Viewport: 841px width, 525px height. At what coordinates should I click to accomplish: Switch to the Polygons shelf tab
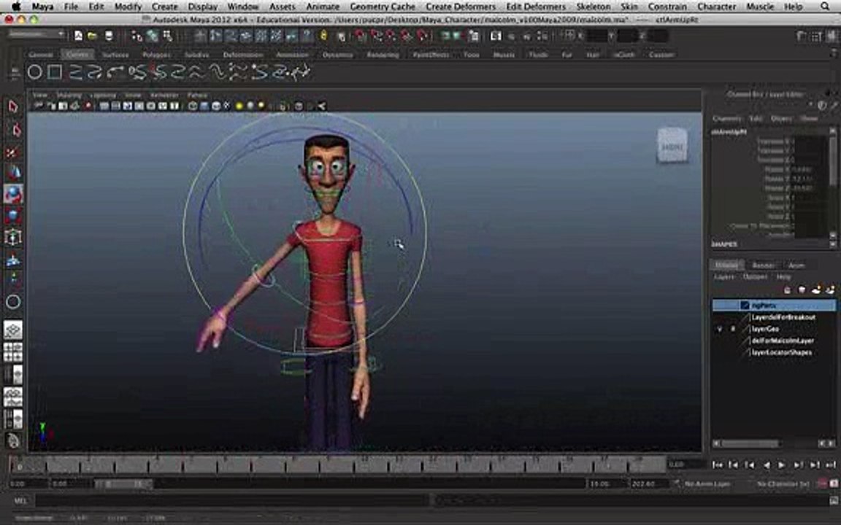point(156,55)
